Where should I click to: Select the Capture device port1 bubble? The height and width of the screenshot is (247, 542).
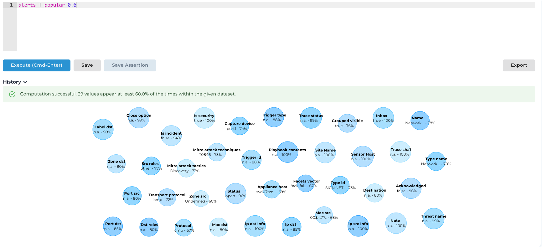point(240,126)
